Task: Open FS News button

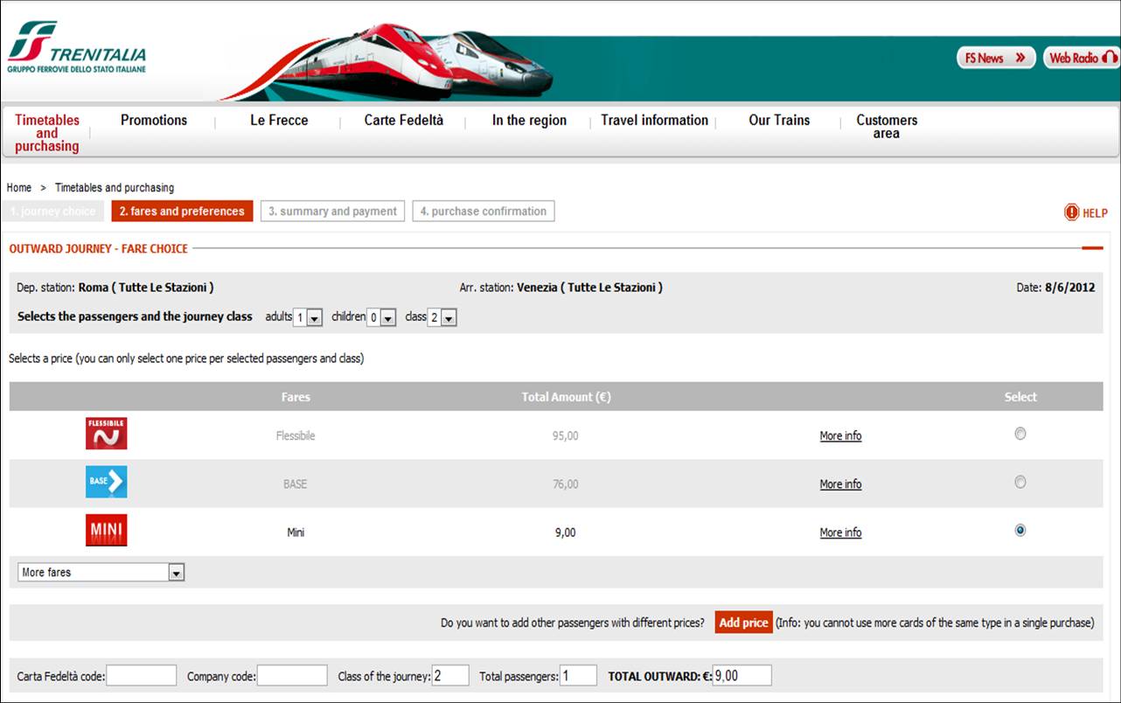Action: pos(996,58)
